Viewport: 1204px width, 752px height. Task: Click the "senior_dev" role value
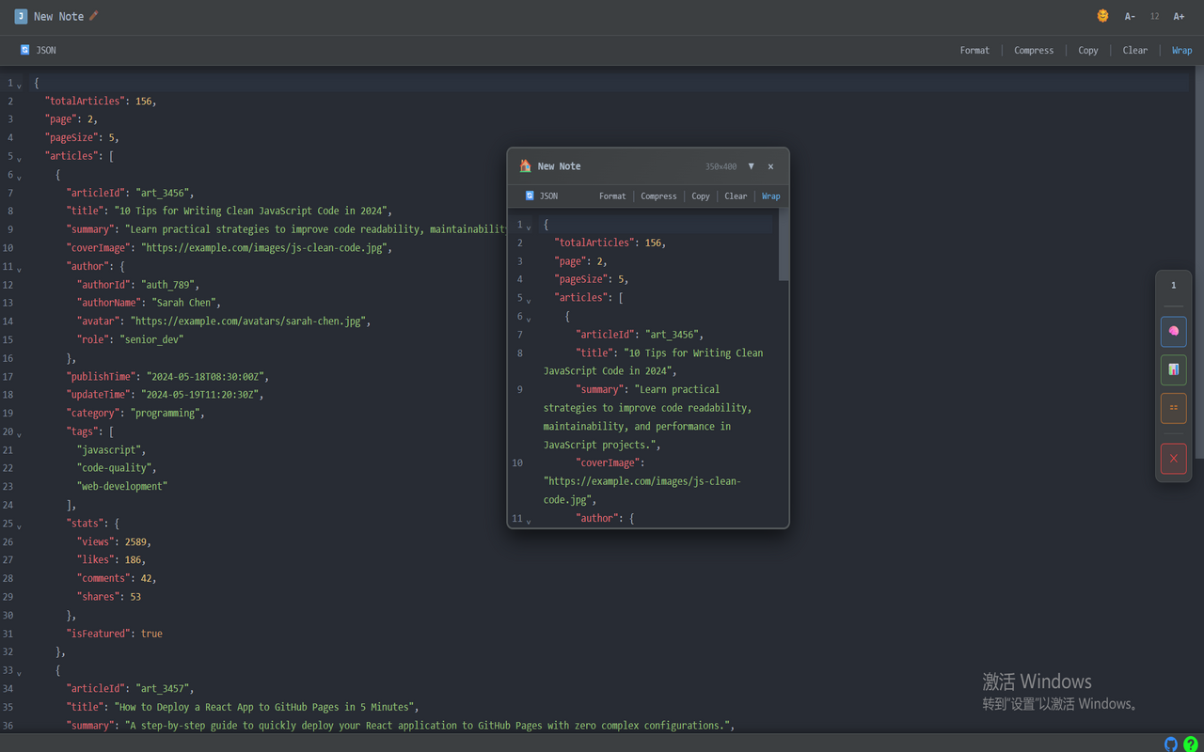pyautogui.click(x=151, y=339)
